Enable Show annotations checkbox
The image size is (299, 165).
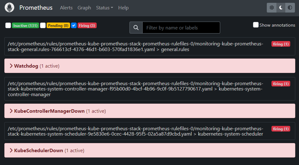(256, 25)
